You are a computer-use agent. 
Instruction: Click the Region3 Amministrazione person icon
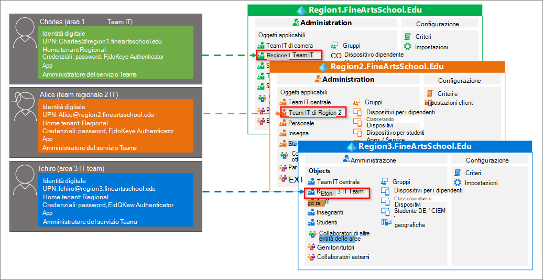click(346, 159)
